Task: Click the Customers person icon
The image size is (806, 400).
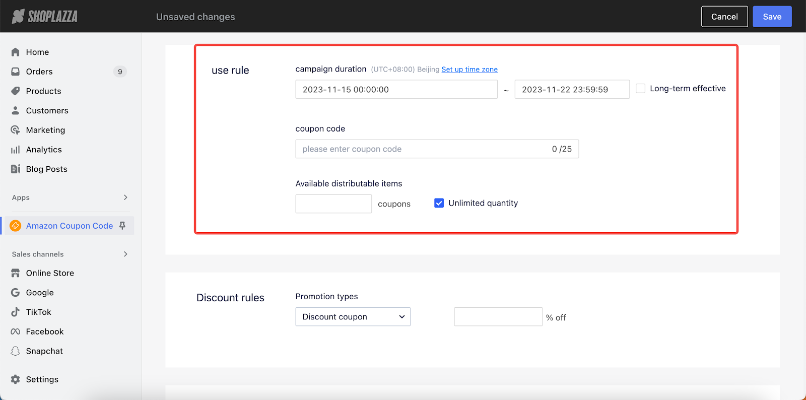Action: point(16,110)
